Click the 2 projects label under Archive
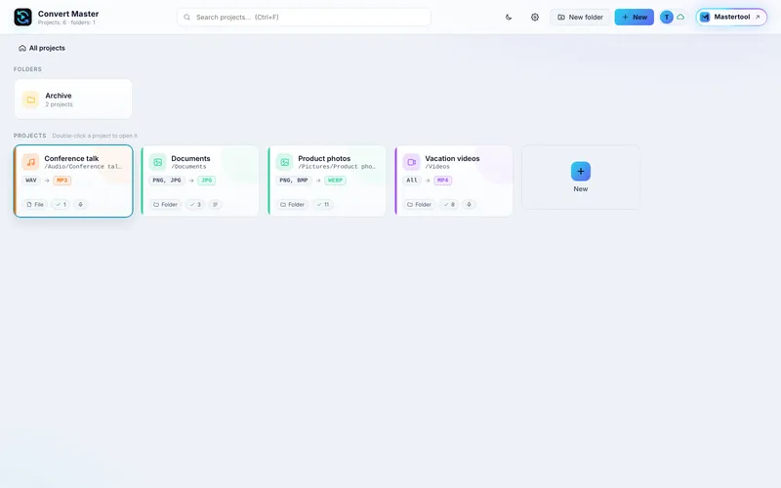This screenshot has height=488, width=781. tap(60, 104)
